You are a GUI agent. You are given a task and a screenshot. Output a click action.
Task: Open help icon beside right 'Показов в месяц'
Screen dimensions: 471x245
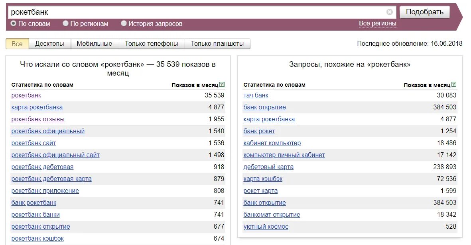[x=454, y=85]
